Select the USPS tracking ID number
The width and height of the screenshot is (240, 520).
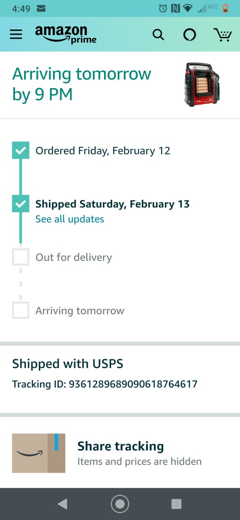[133, 384]
